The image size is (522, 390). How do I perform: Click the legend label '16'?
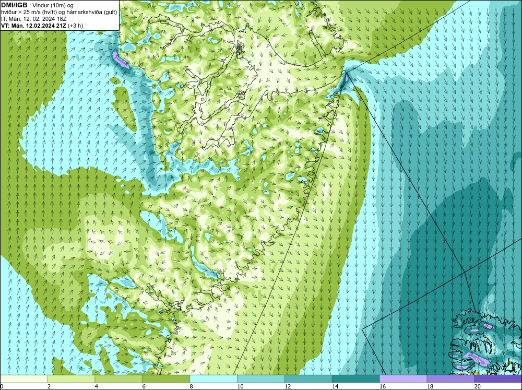383,386
